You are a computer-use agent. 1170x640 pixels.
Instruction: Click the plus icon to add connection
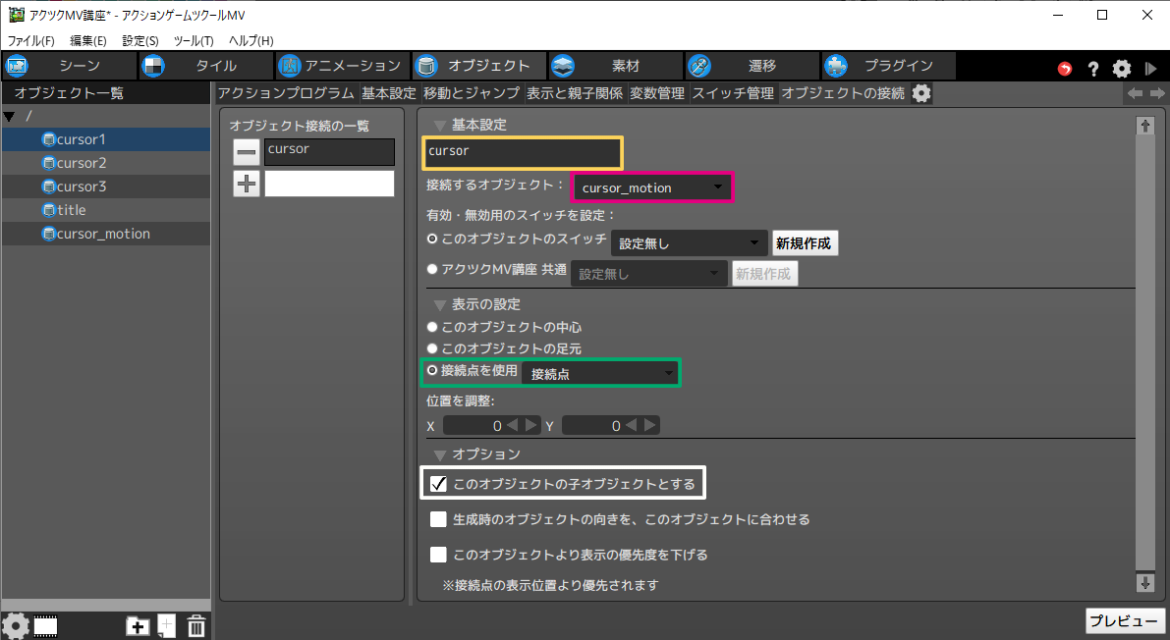tap(247, 184)
